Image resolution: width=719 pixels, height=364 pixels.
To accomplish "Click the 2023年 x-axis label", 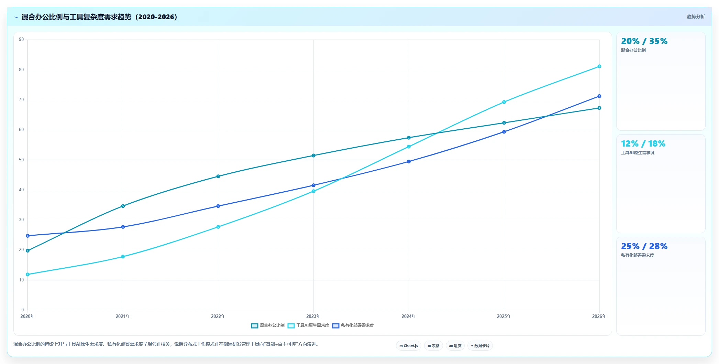I will tap(313, 316).
